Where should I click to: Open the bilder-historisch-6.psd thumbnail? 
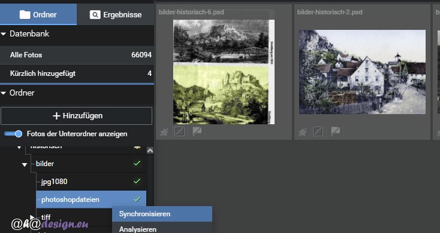pos(224,72)
